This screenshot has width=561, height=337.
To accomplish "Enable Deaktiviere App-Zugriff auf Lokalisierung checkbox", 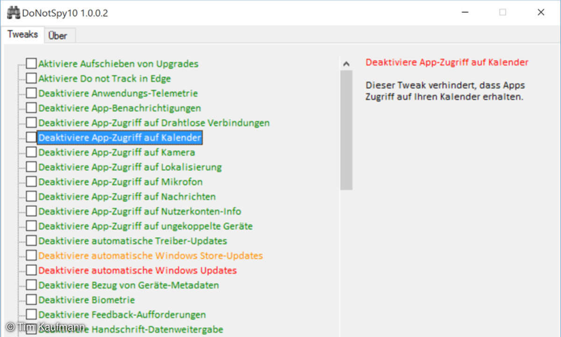I will (x=31, y=167).
